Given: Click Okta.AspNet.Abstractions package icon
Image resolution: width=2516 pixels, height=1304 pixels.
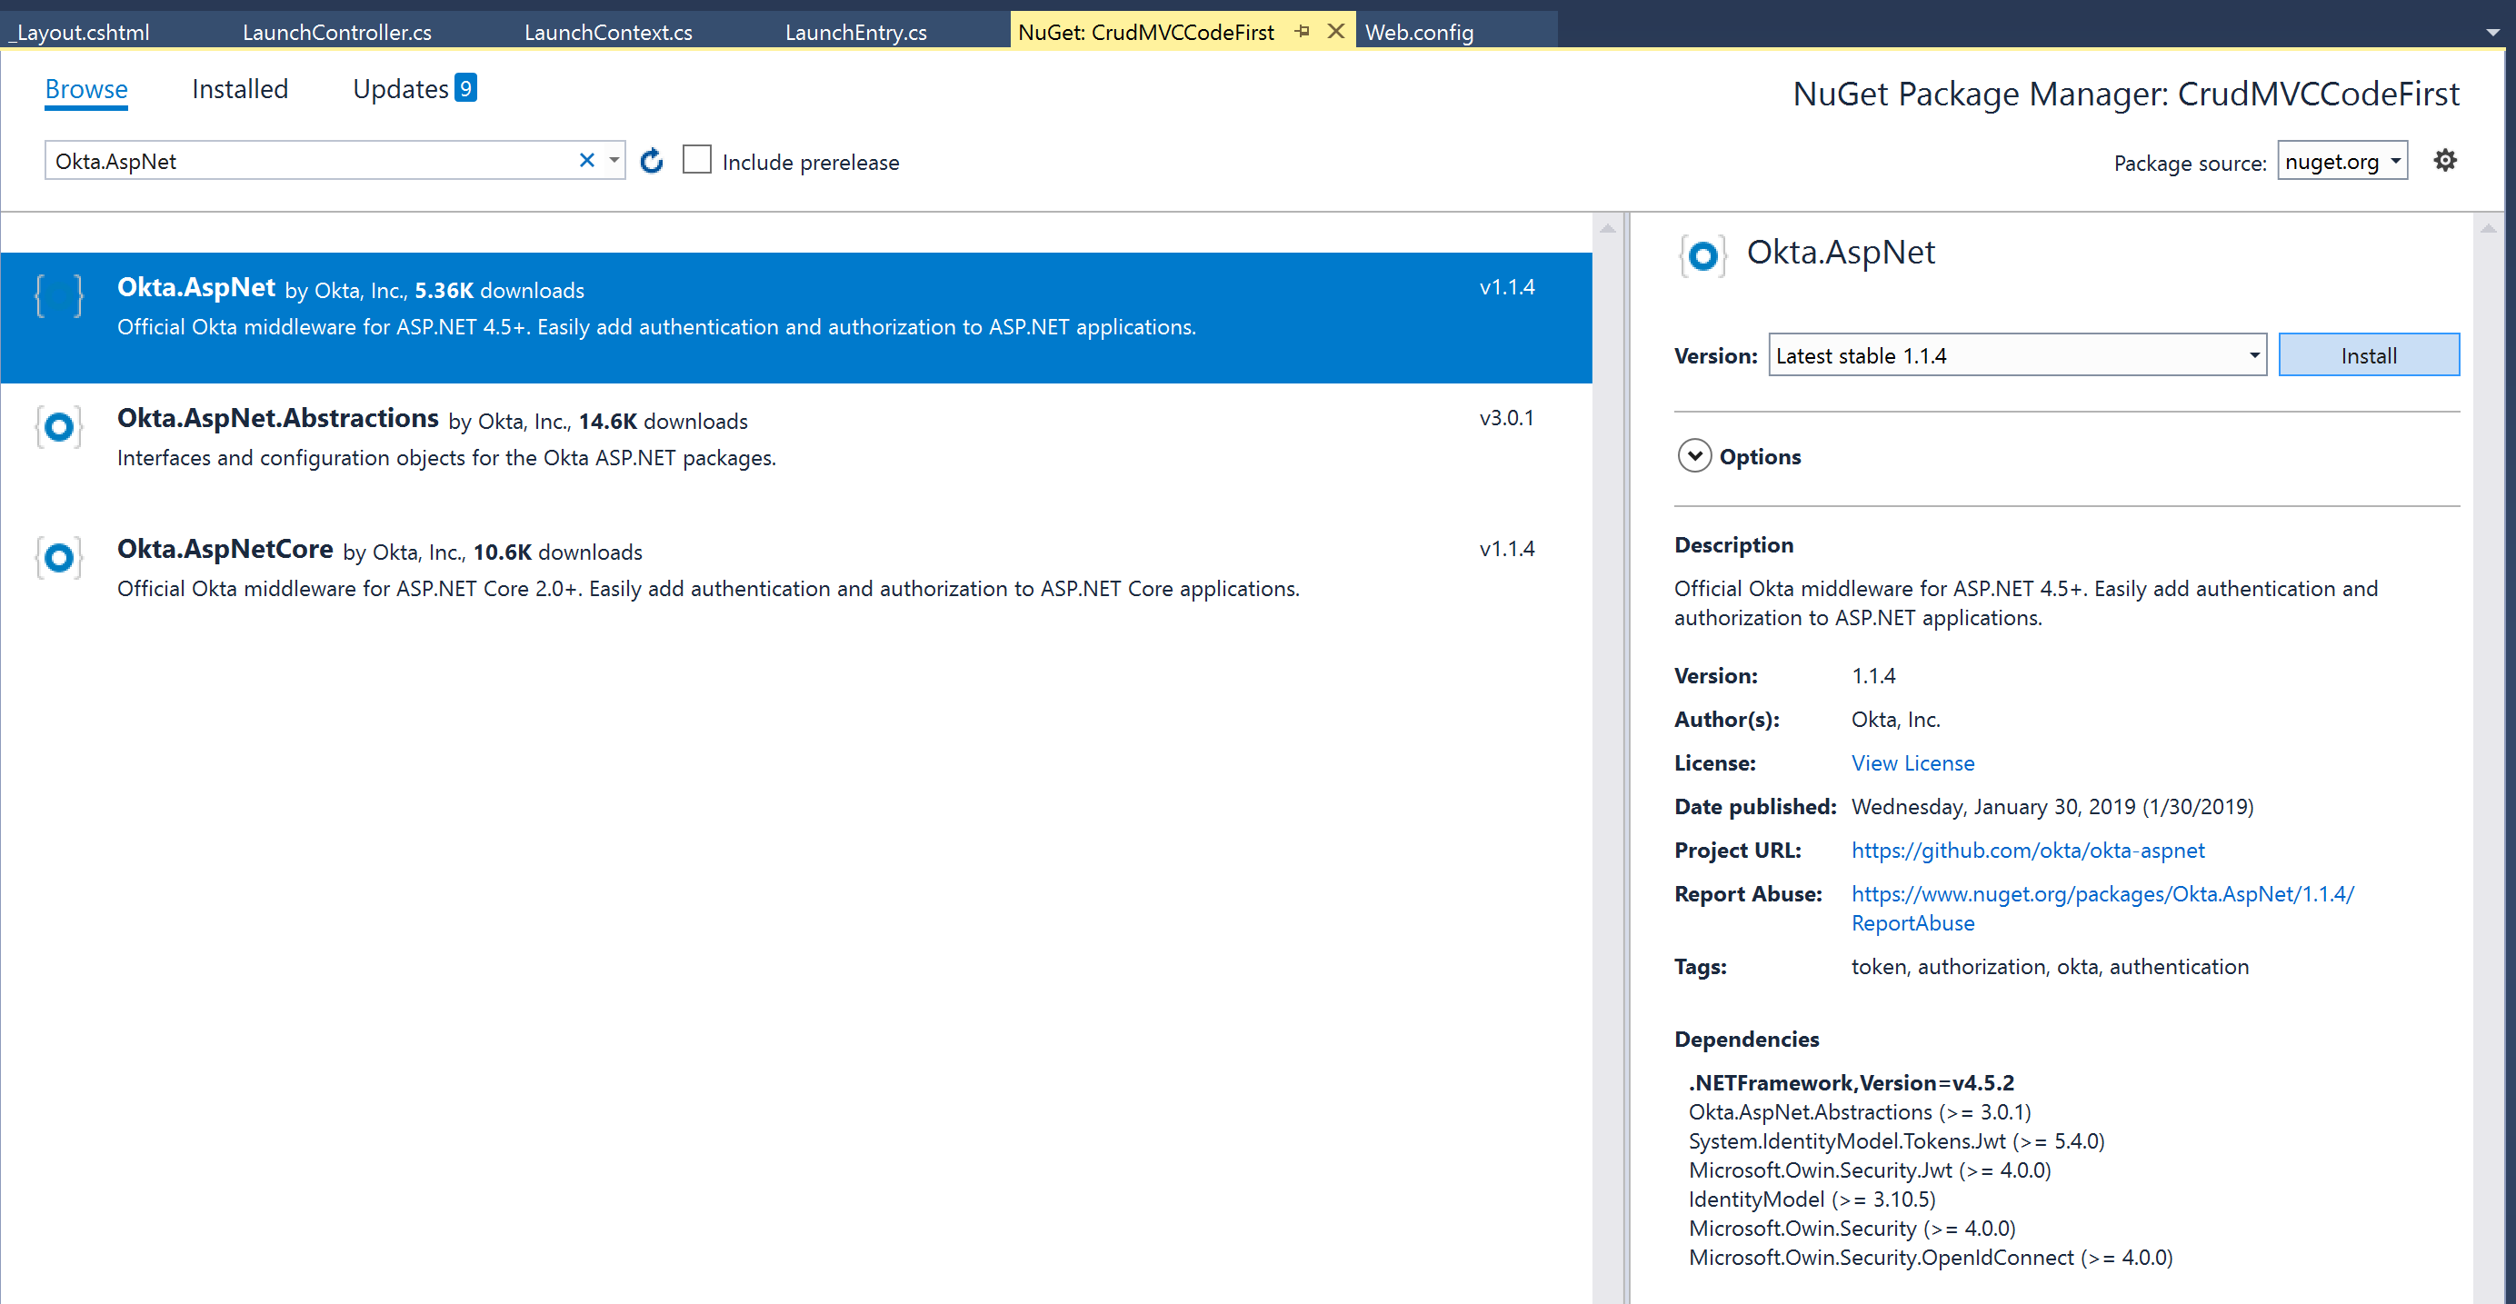Looking at the screenshot, I should pyautogui.click(x=58, y=428).
